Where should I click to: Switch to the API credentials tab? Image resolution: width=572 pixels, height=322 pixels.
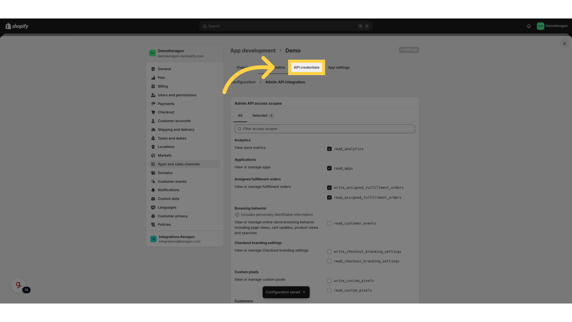[x=306, y=67]
